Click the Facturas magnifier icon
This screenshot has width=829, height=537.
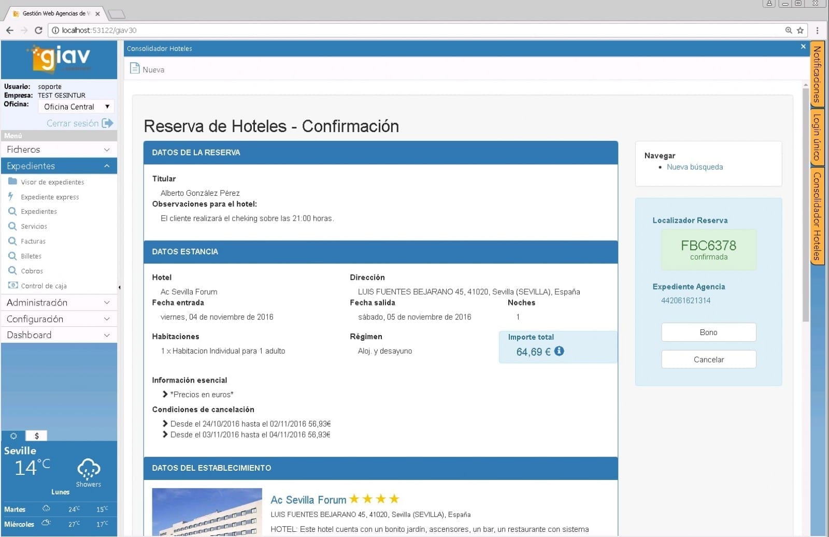(12, 241)
